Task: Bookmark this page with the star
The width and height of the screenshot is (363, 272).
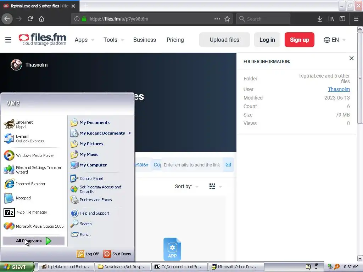Action: pos(227,19)
